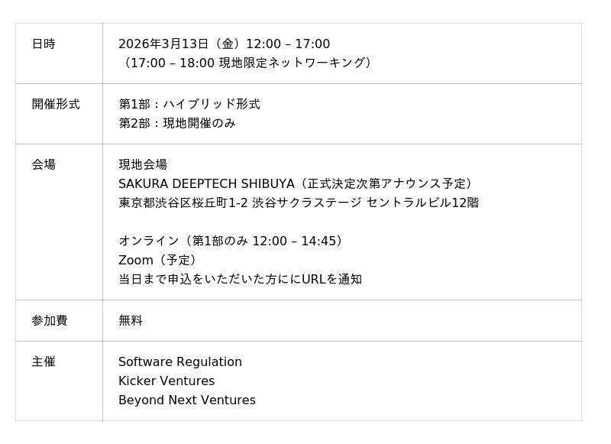The width and height of the screenshot is (611, 444).
Task: Select the 東京都渋谷区桜丘町1-2 address text
Action: tap(183, 203)
